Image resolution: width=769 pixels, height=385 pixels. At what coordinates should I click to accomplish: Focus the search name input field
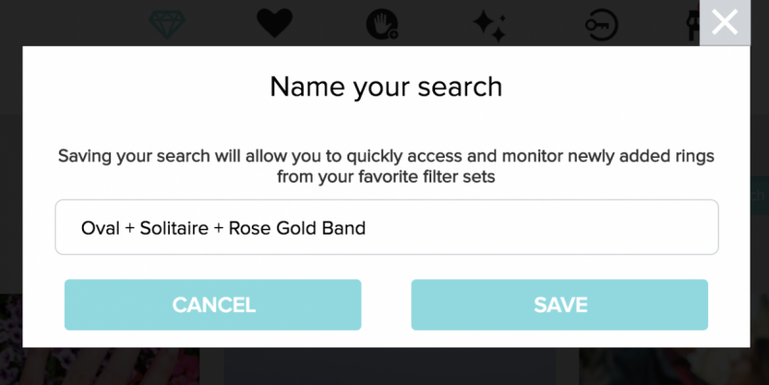tap(387, 227)
